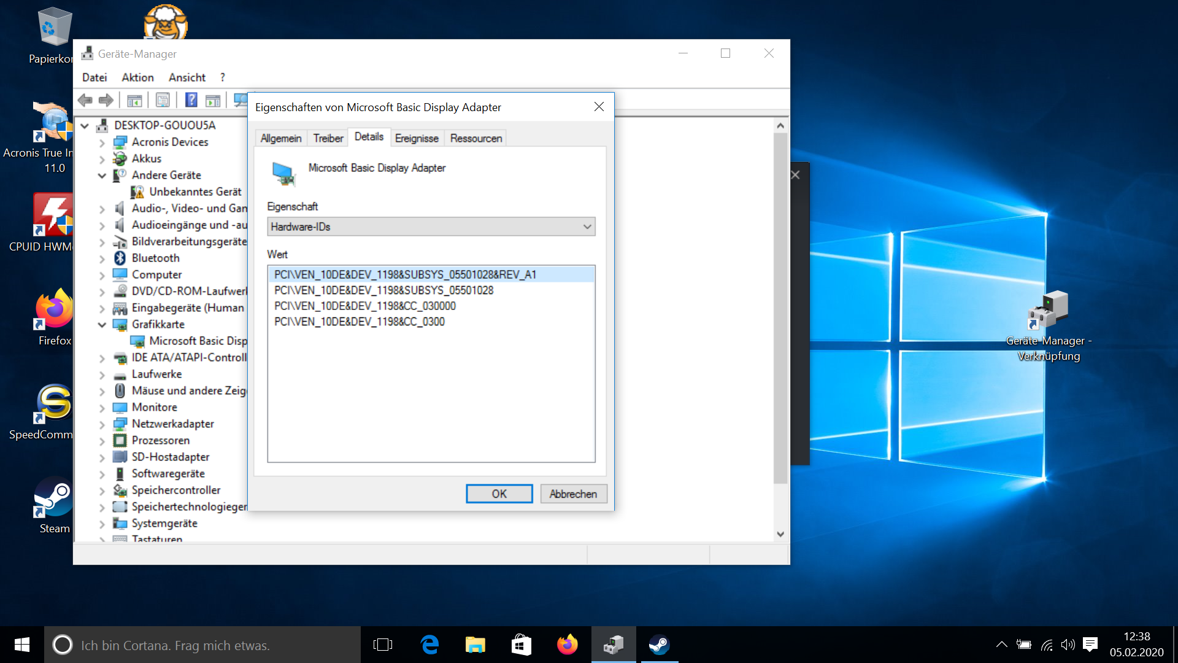This screenshot has height=663, width=1178.
Task: Select the second hardware ID value
Action: [383, 290]
